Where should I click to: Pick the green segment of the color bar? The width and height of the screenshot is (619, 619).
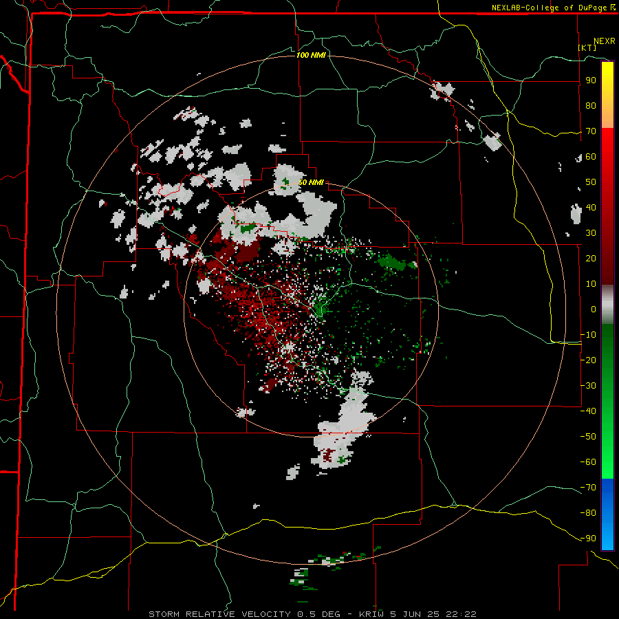coord(607,402)
